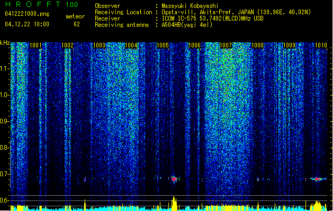Image resolution: width=333 pixels, height=211 pixels.
Task: Click the 'Observer' field label
Action: click(107, 6)
